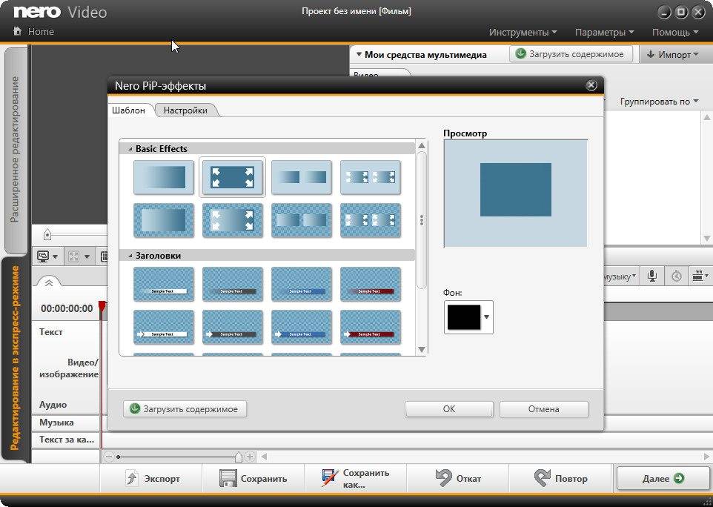The height and width of the screenshot is (507, 713).
Task: Click the timeline zoom out minus icon
Action: tap(108, 457)
